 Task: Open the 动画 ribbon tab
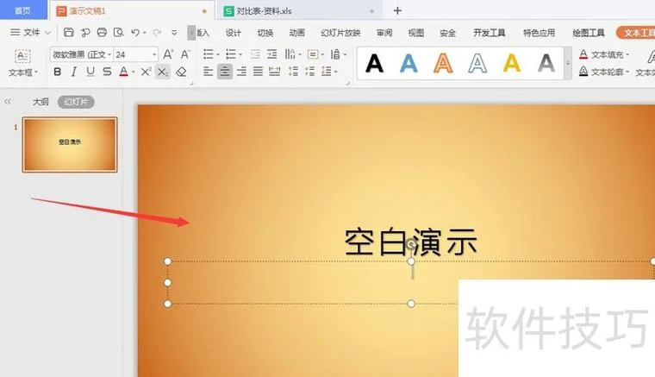[x=297, y=33]
